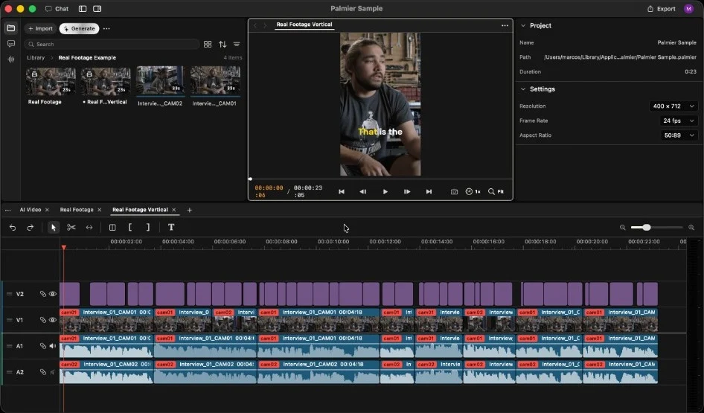Close the AI Video tab
Image resolution: width=704 pixels, height=413 pixels.
tap(47, 210)
